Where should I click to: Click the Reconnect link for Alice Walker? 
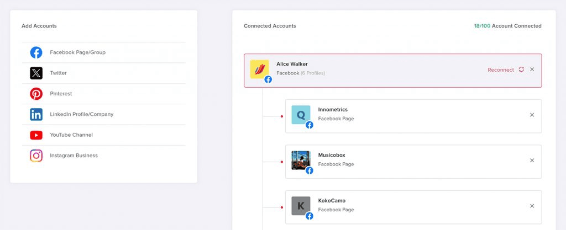501,70
